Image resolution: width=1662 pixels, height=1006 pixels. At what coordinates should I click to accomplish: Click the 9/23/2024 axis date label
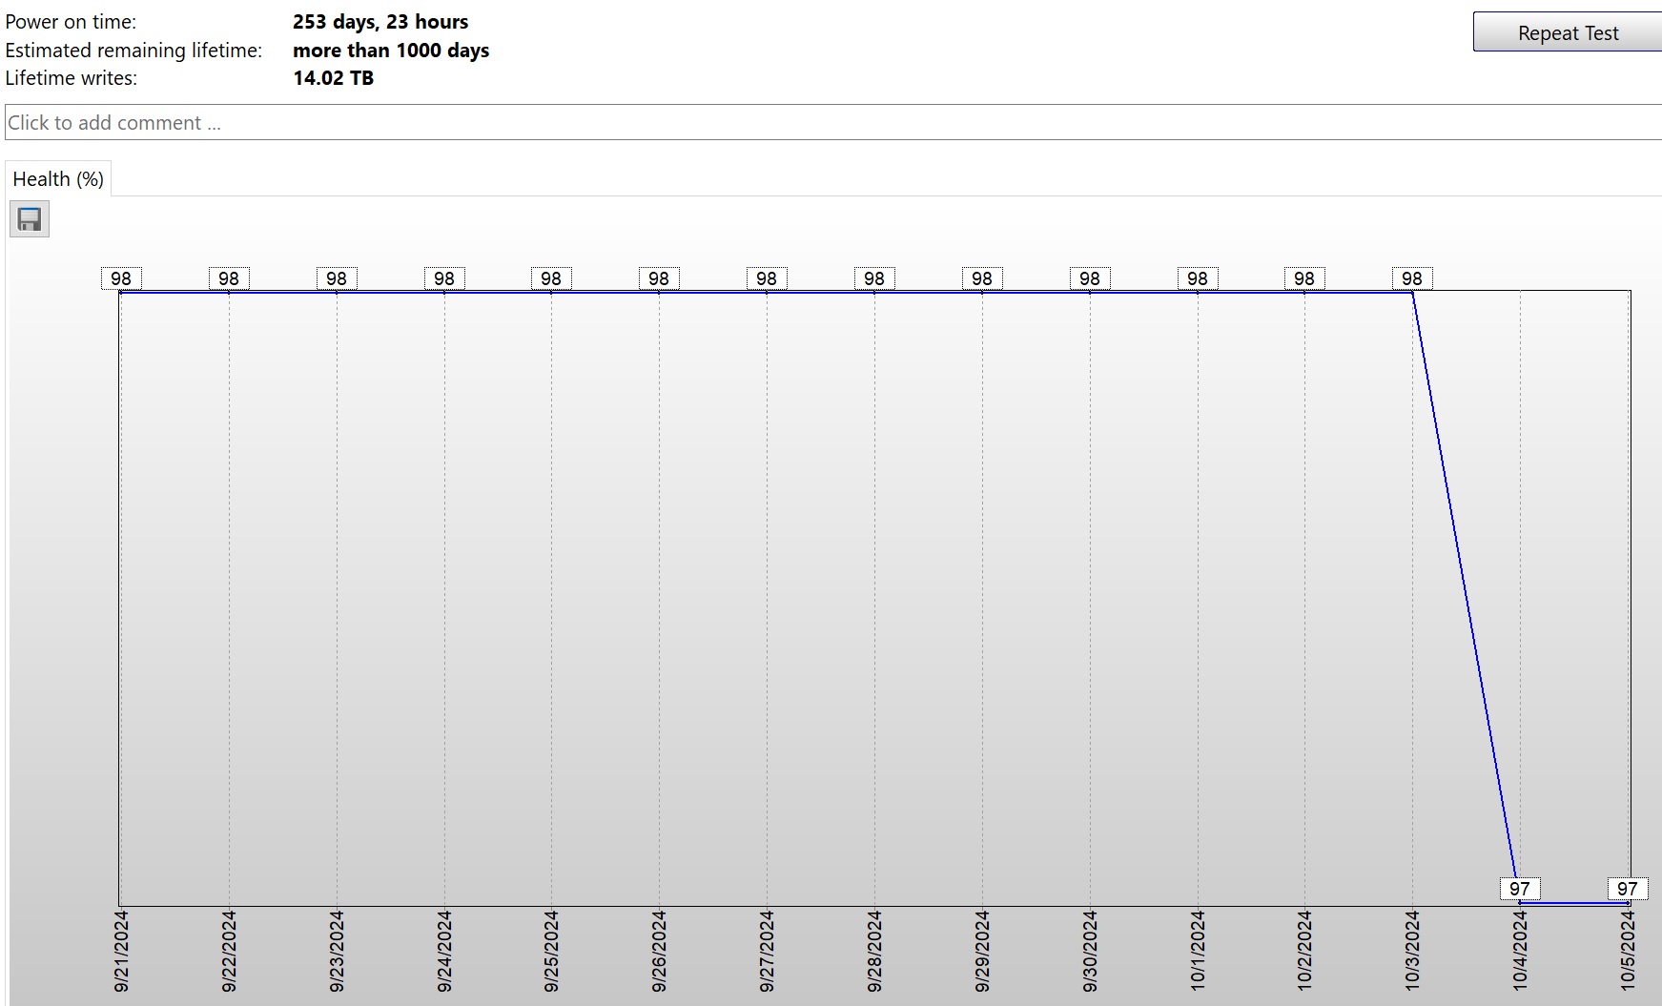pos(337,952)
